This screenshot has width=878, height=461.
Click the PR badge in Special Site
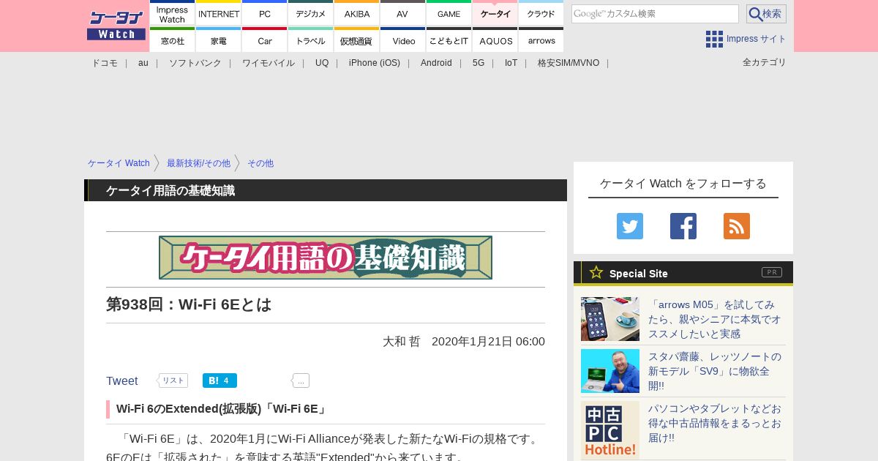coord(772,272)
